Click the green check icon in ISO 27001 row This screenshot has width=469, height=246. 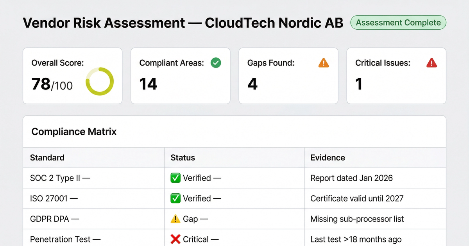[175, 198]
